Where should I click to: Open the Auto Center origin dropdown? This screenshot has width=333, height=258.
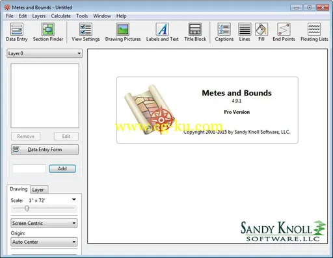coord(44,242)
